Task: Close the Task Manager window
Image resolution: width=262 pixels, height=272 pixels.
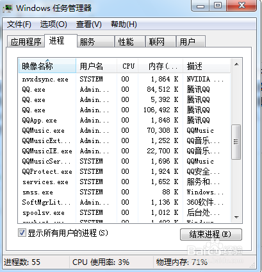Action: click(x=242, y=6)
